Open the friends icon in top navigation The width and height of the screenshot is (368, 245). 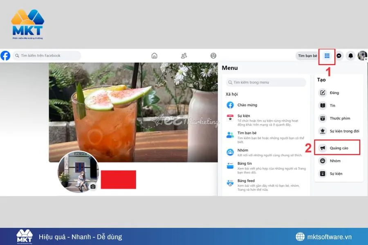pyautogui.click(x=184, y=55)
